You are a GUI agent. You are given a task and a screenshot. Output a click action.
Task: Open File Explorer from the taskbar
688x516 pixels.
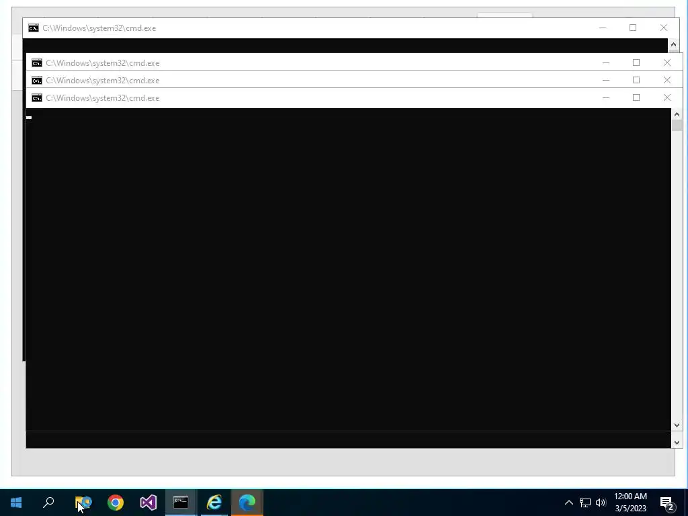[83, 503]
